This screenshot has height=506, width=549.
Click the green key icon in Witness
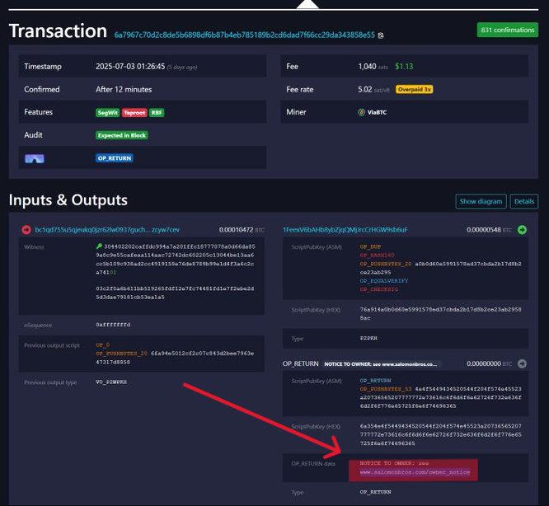pos(99,246)
